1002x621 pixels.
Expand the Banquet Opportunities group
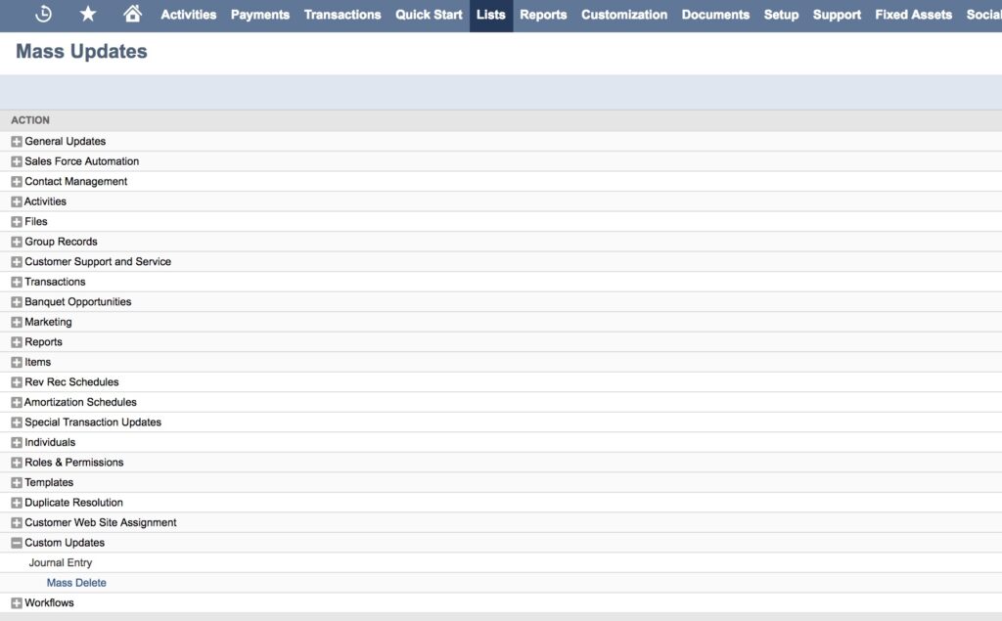(x=17, y=302)
